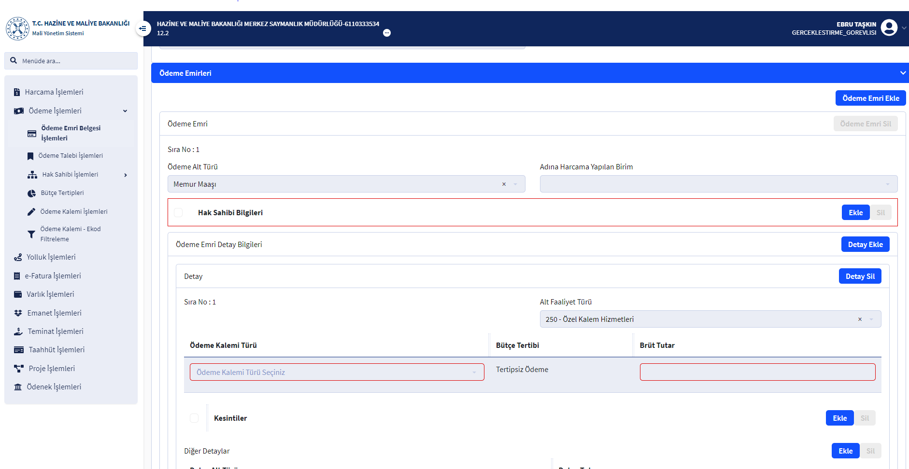Click the Detay Sil button
The height and width of the screenshot is (469, 909).
[x=860, y=276]
